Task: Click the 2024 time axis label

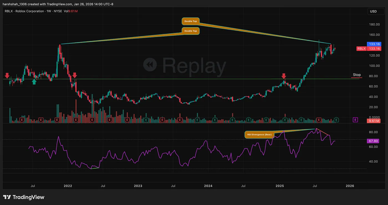Action: tap(208, 186)
